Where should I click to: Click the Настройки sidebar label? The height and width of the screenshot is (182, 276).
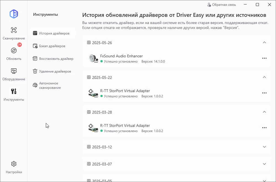pyautogui.click(x=14, y=172)
